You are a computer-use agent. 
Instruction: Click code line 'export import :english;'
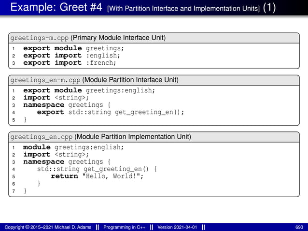point(71,56)
